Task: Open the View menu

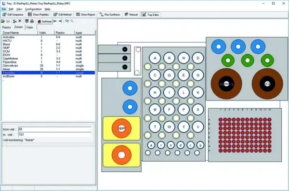Action: [x=19, y=9]
